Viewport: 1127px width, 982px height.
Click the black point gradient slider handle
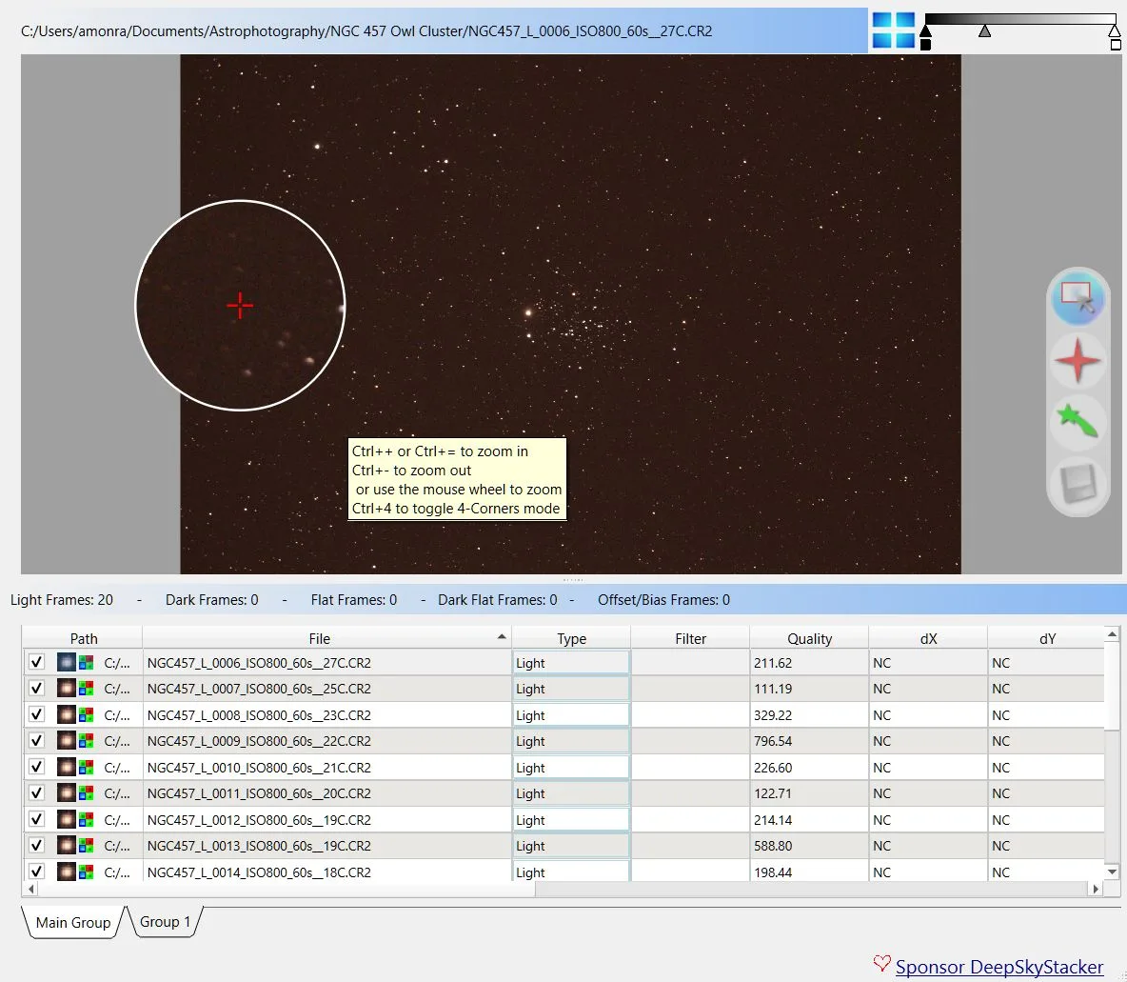[926, 30]
